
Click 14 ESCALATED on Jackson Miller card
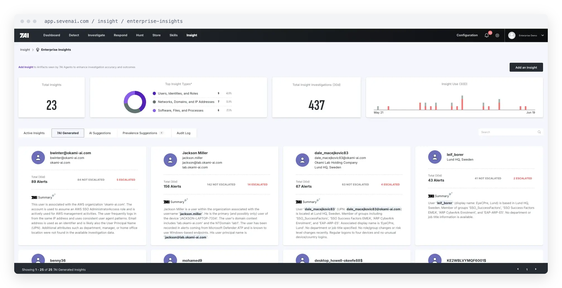click(x=257, y=185)
